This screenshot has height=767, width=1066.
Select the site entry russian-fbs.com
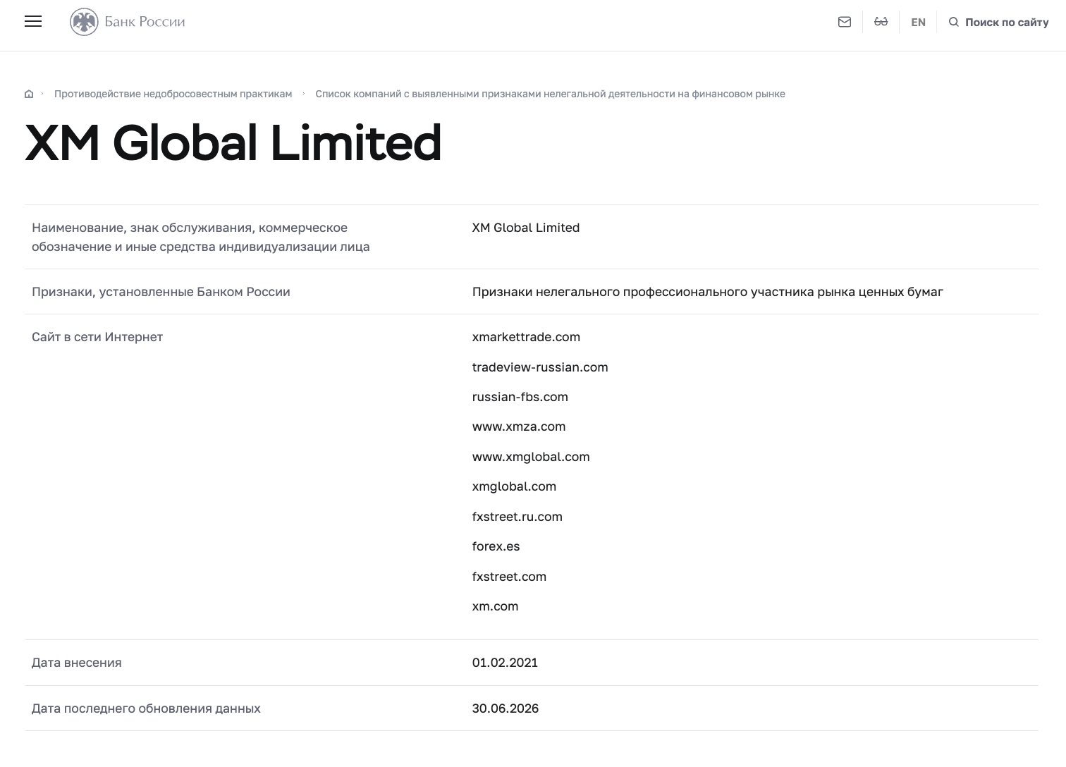coord(520,397)
